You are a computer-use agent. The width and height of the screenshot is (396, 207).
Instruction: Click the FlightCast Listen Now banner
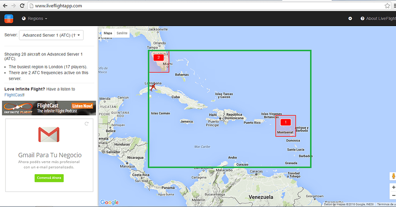tap(49, 108)
